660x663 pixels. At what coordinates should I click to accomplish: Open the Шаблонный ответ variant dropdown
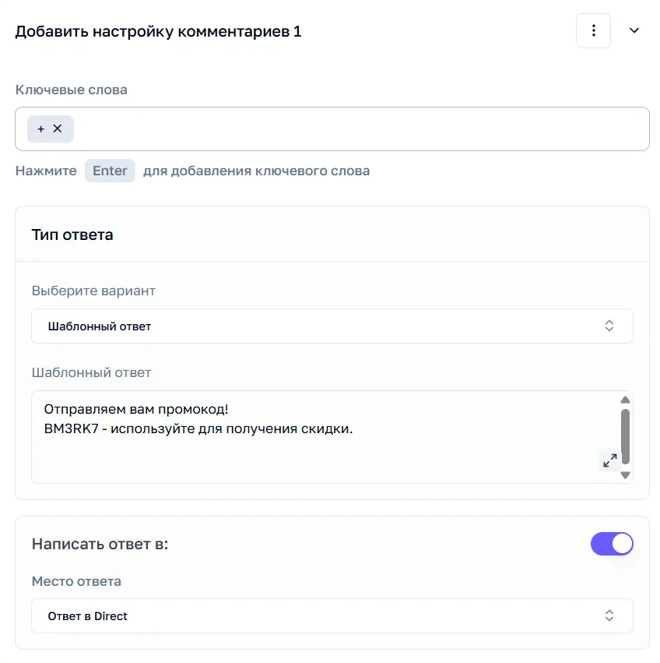[x=332, y=326]
